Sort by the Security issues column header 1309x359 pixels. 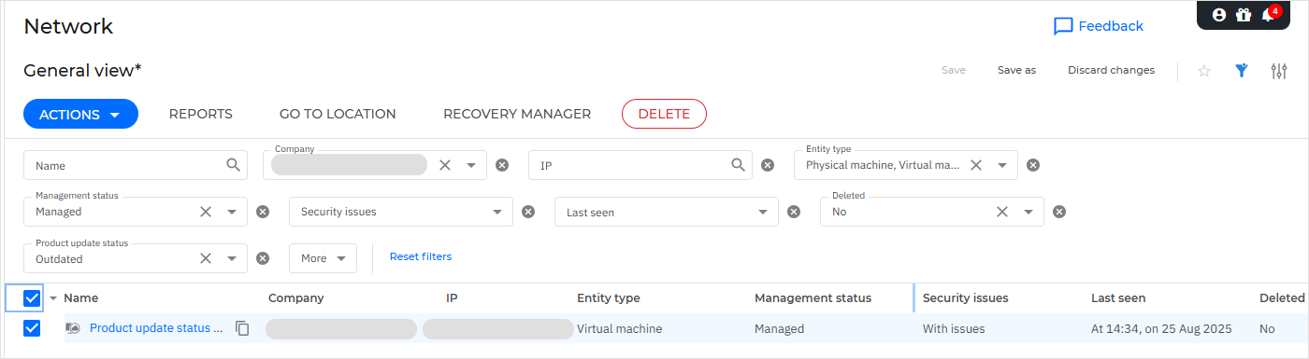point(966,298)
